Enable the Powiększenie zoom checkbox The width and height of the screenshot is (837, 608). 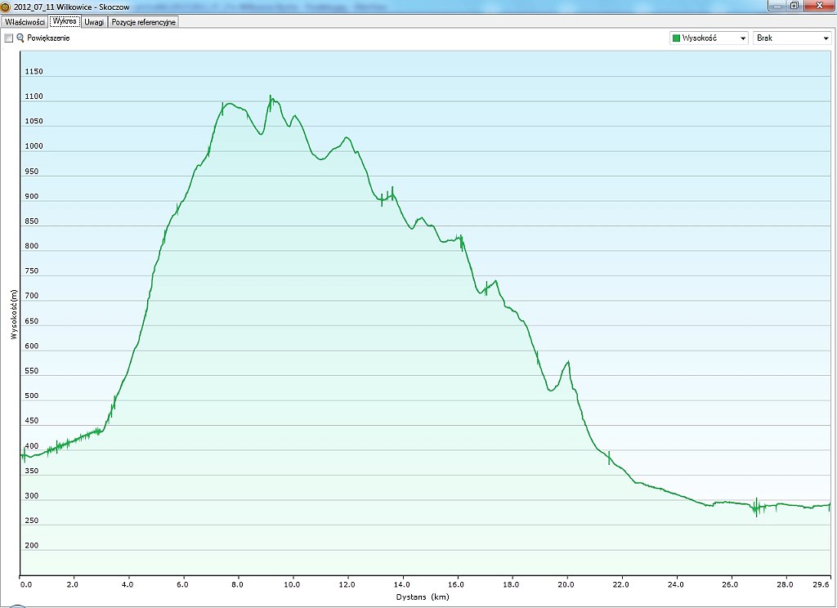[8, 38]
